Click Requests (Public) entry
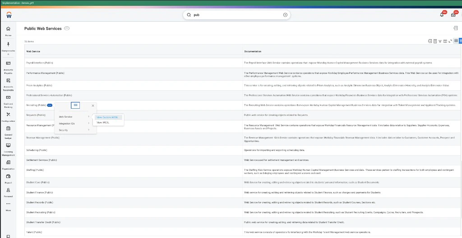 click(x=36, y=115)
